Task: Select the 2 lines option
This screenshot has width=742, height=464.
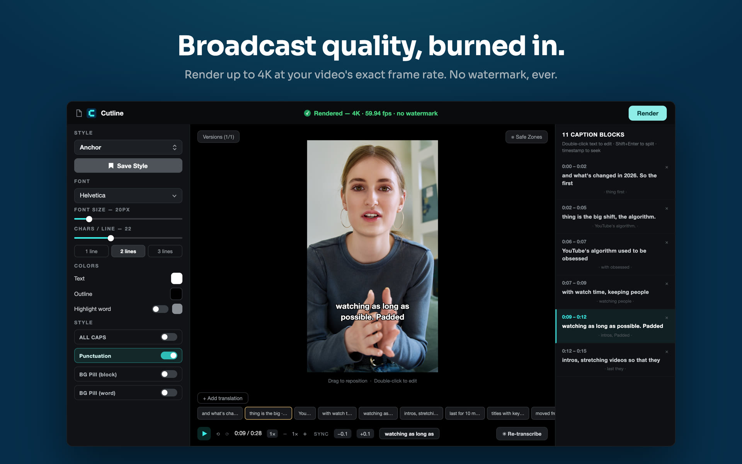Action: [x=128, y=251]
